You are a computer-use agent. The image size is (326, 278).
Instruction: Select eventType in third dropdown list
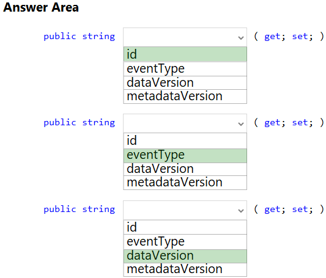[185, 242]
